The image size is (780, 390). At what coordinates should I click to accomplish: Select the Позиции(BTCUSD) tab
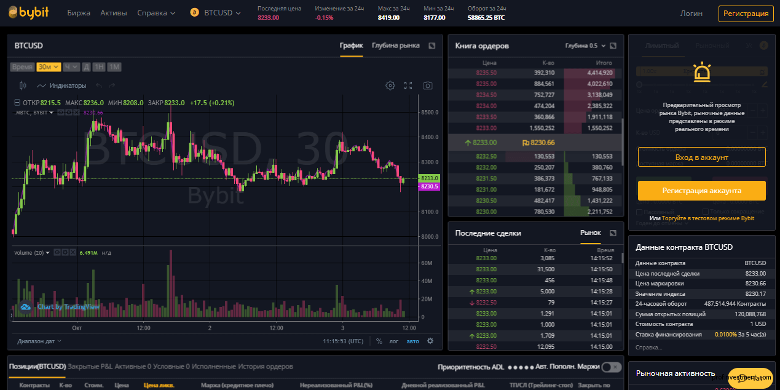click(37, 367)
